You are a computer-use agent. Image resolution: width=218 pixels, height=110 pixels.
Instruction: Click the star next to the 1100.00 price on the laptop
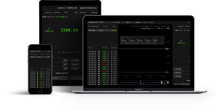(x=99, y=84)
